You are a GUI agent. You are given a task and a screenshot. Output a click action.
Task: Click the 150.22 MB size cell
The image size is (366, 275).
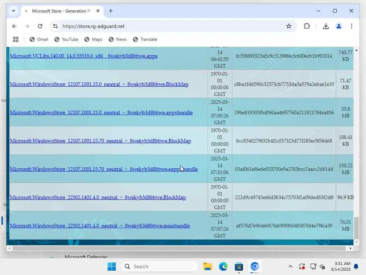(346, 169)
